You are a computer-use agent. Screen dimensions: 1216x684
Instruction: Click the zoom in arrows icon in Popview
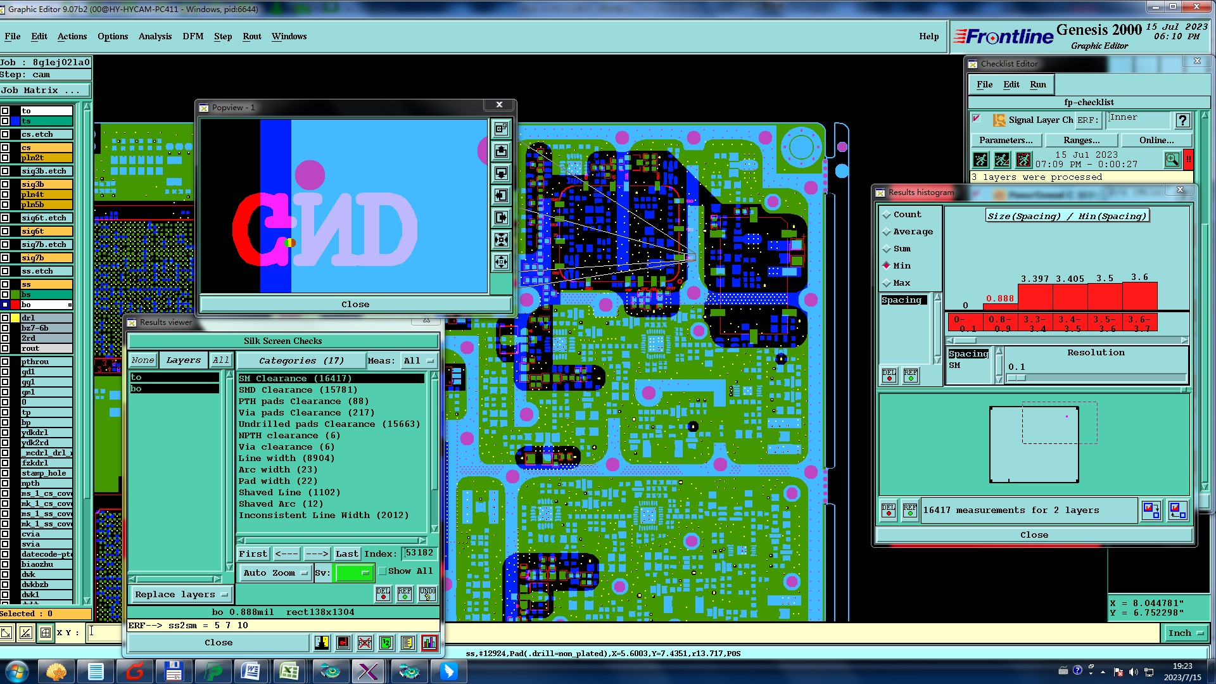point(501,240)
